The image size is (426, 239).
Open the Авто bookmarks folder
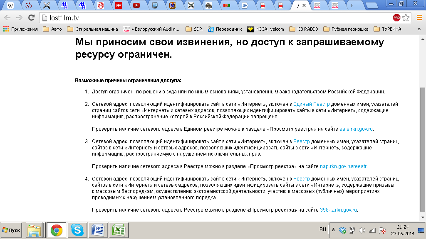(52, 29)
